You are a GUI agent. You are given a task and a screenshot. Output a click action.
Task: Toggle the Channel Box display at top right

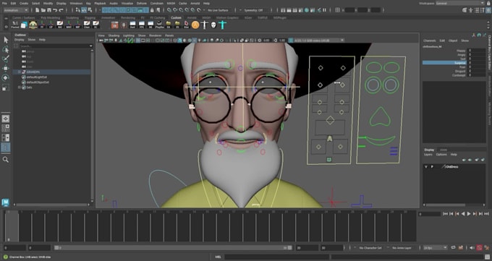488,10
